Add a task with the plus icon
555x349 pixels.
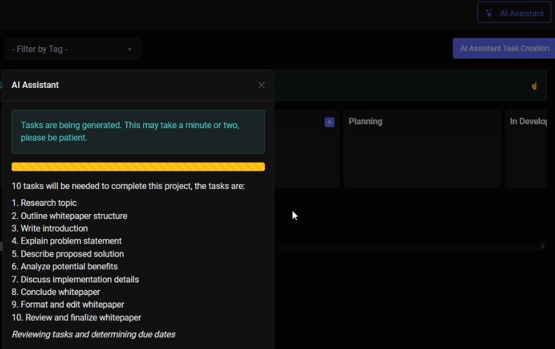pos(330,122)
